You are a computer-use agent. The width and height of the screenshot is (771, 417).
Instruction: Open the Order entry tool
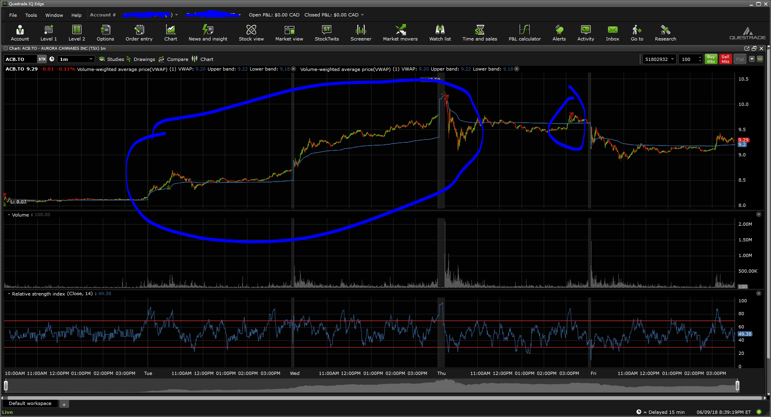click(x=139, y=33)
